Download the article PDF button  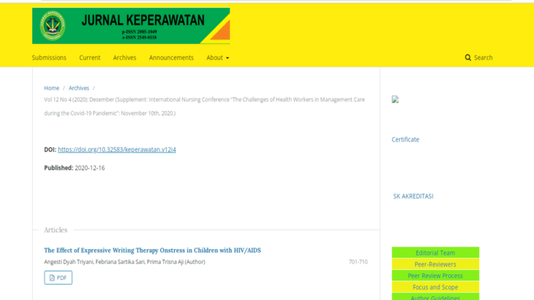tap(58, 278)
